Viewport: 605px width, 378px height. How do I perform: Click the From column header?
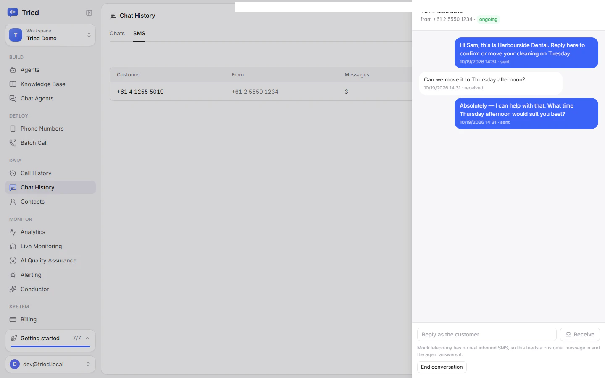pos(237,75)
